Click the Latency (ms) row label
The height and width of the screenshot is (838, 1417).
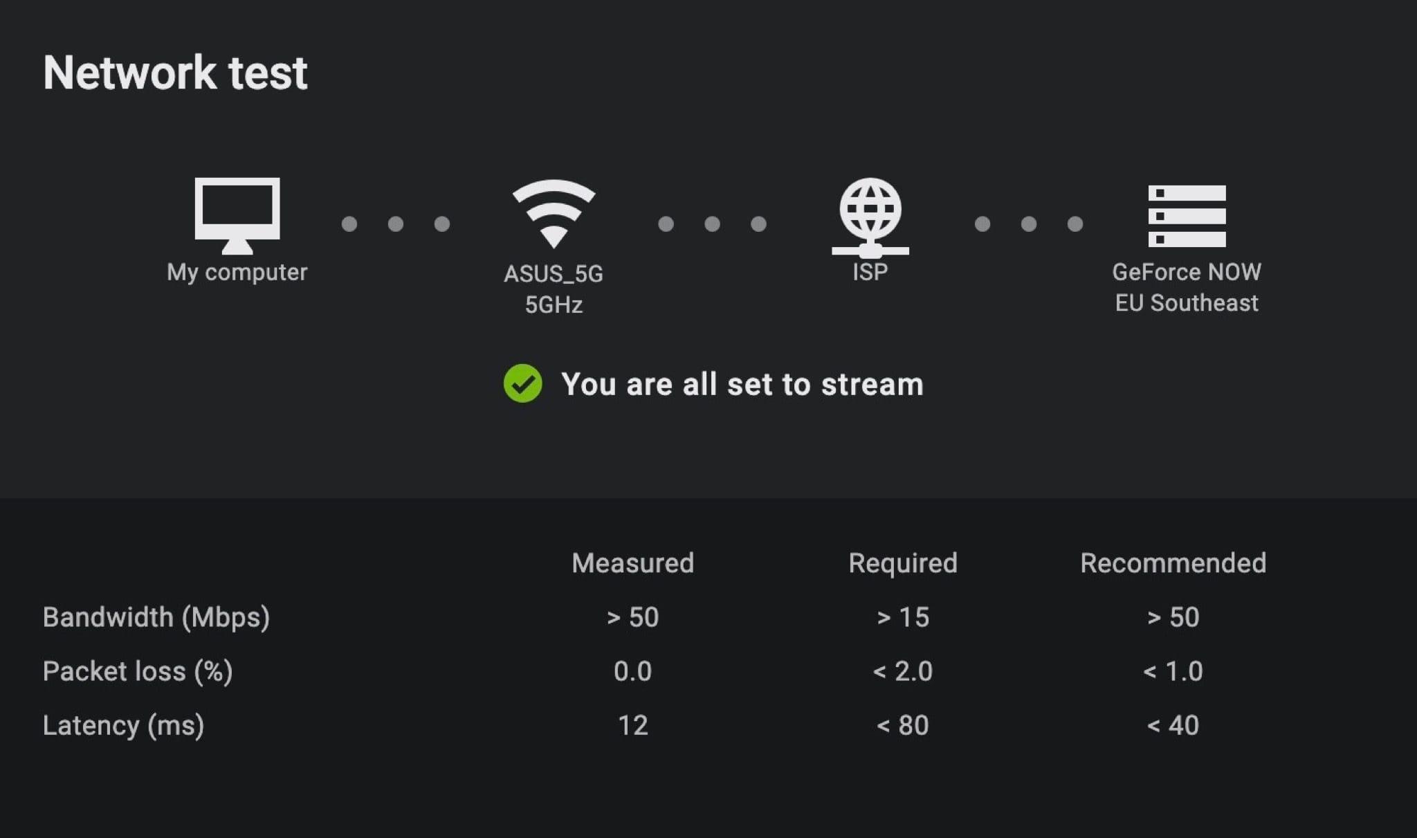point(123,725)
